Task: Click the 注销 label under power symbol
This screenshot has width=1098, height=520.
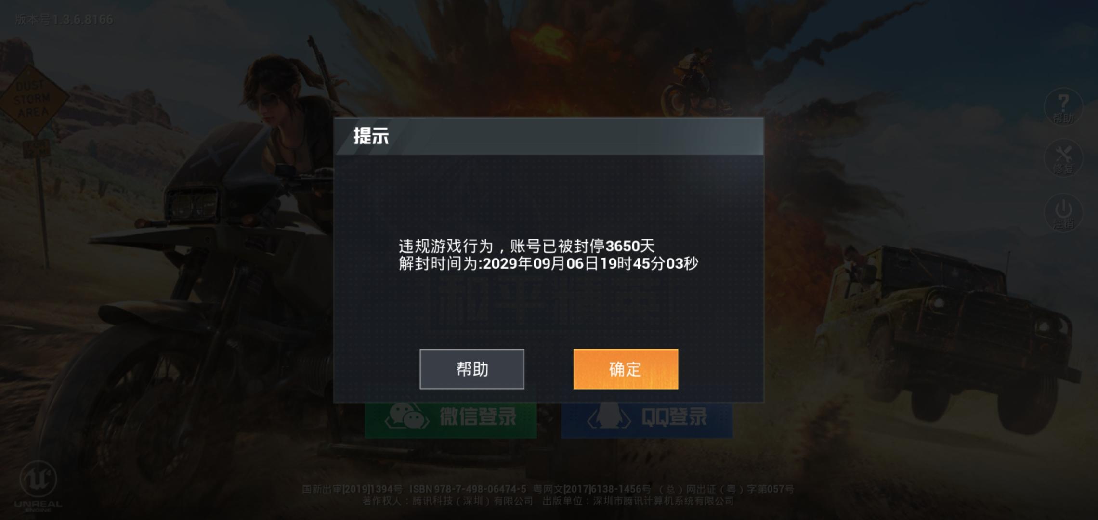Action: [1063, 224]
